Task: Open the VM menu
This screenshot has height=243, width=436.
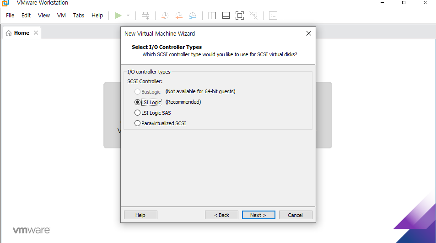Action: pyautogui.click(x=61, y=15)
